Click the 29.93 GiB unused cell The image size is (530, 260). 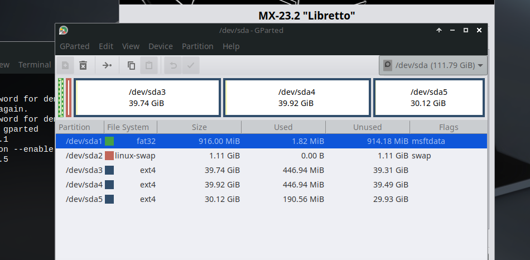(391, 199)
